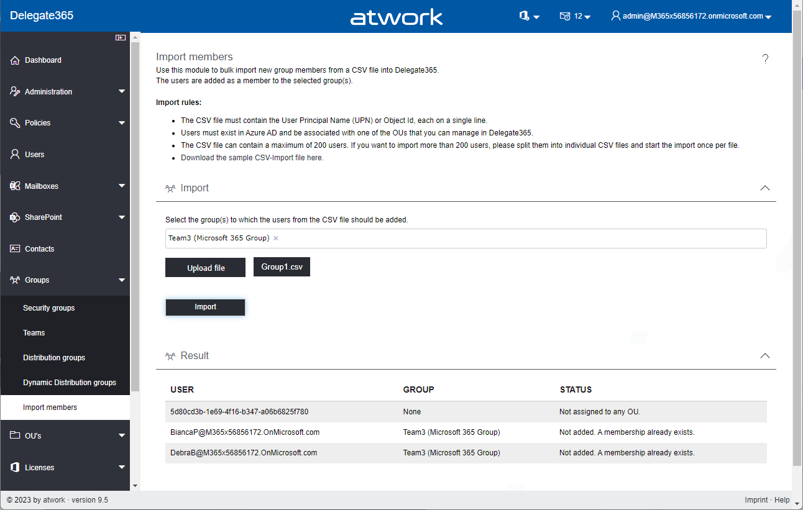This screenshot has width=803, height=510.
Task: Click the Upload file button
Action: click(206, 268)
